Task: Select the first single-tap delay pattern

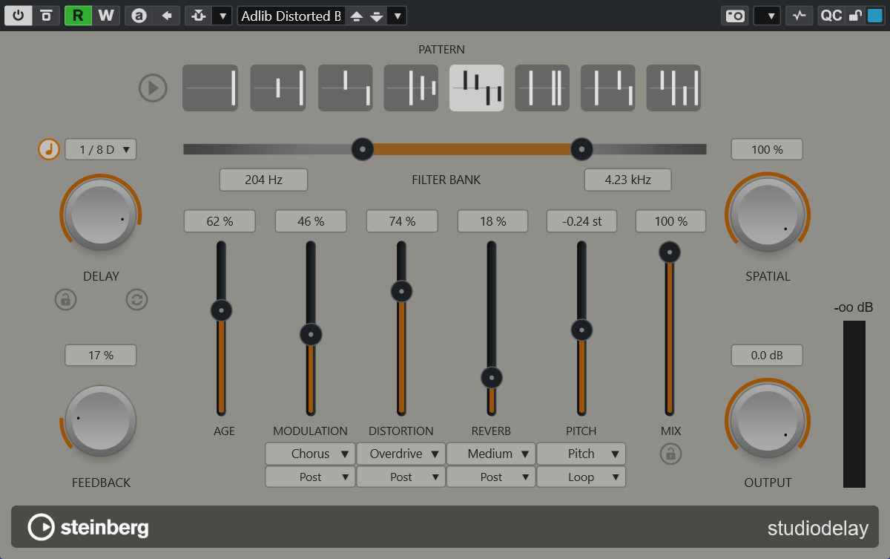Action: (x=210, y=88)
